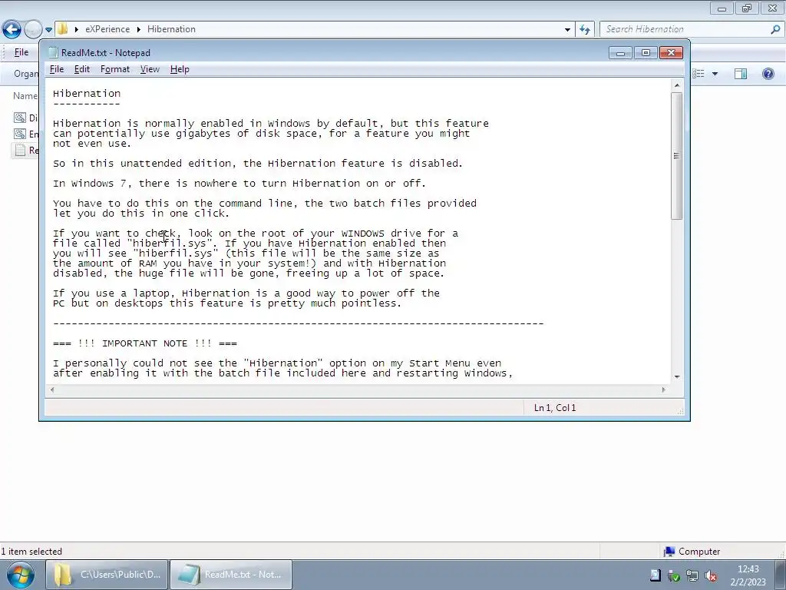The width and height of the screenshot is (786, 590).
Task: Click Name column header in Explorer
Action: pyautogui.click(x=25, y=96)
